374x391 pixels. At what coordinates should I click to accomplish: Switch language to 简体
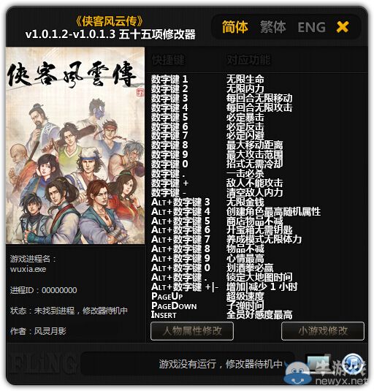pos(234,27)
